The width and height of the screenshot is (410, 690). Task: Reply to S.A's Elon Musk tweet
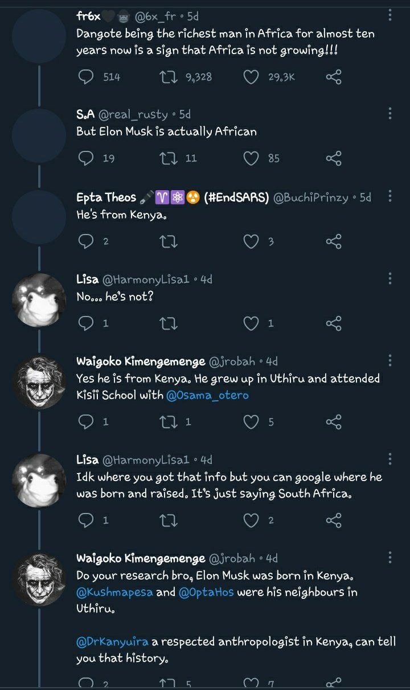point(85,158)
